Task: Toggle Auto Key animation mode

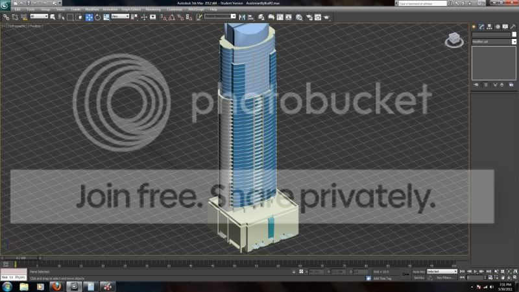Action: (x=418, y=271)
